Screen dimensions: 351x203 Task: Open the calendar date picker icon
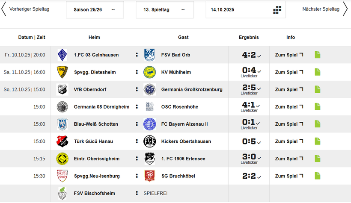coord(277,10)
